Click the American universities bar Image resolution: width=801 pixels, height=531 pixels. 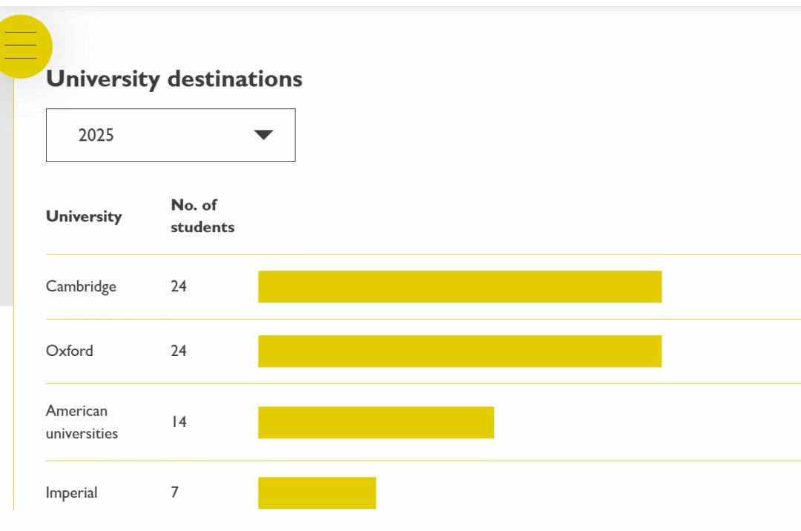376,422
